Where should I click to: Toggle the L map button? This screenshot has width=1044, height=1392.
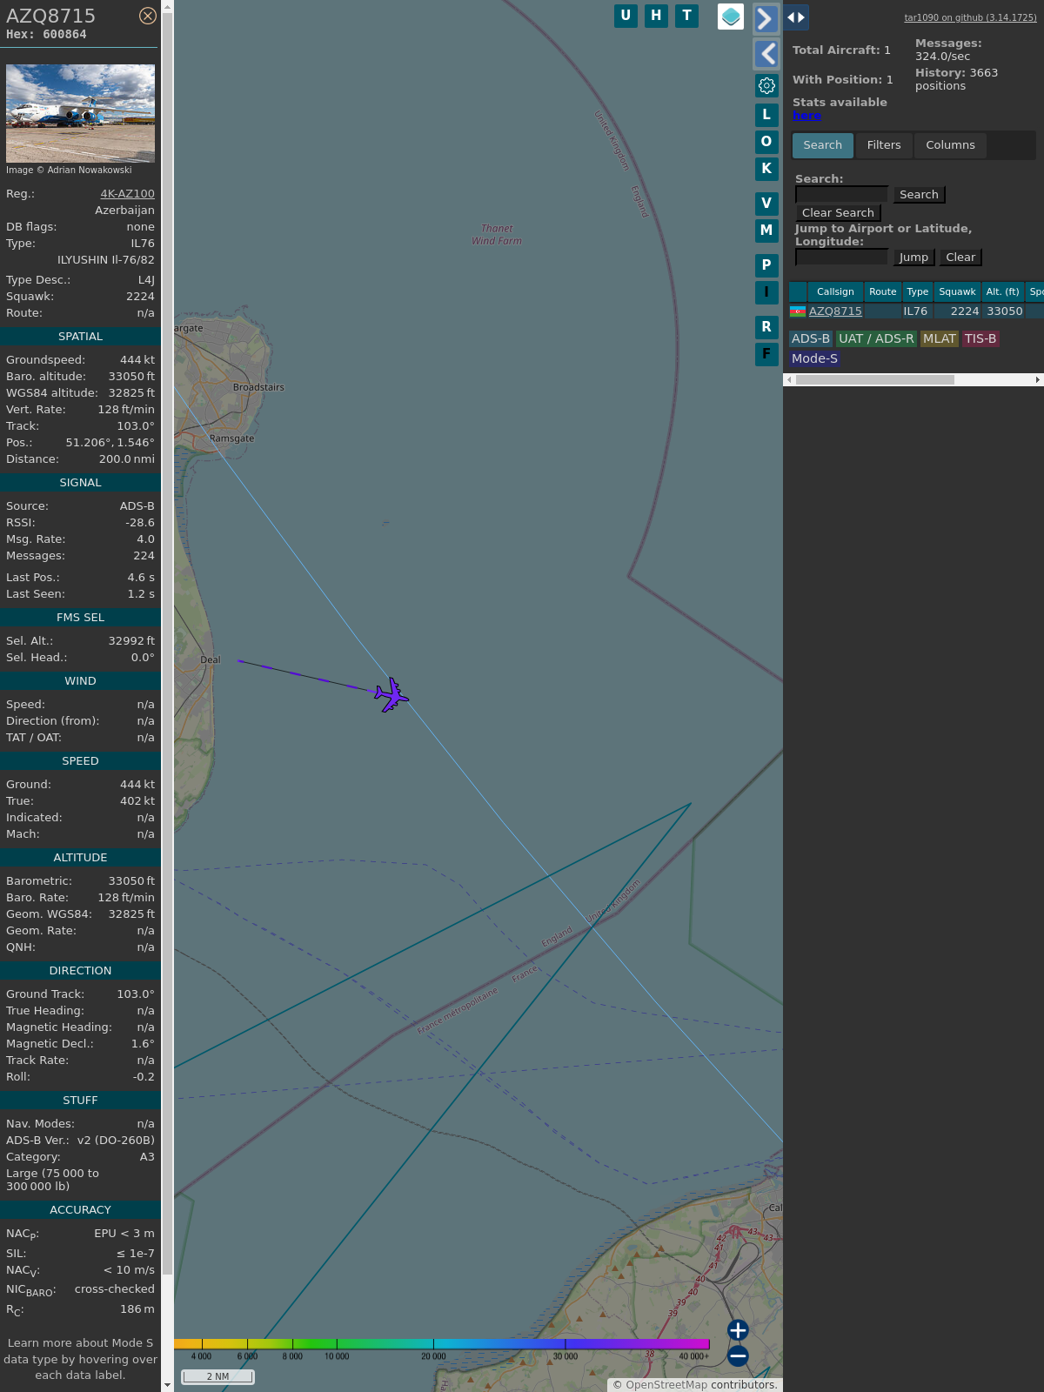pos(766,115)
